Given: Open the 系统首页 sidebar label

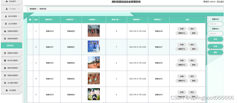Looking at the screenshot, I should tap(12, 1).
